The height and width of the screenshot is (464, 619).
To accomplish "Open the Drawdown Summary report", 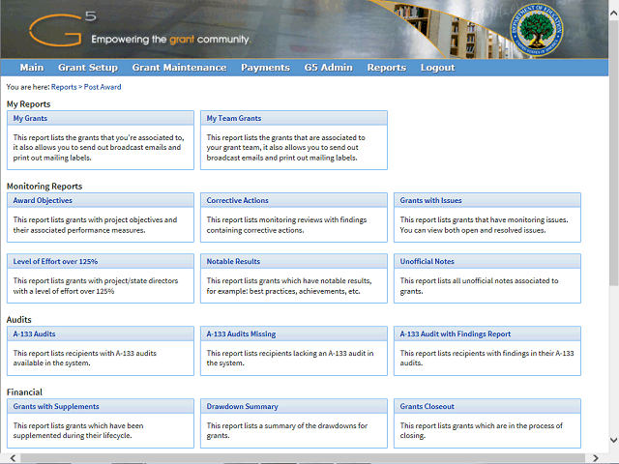I will pos(243,407).
